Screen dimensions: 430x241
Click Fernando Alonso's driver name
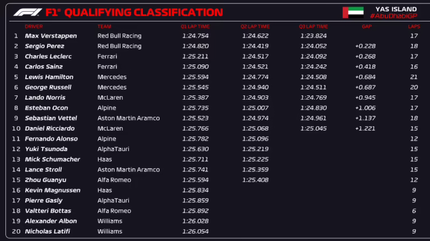tap(51, 139)
